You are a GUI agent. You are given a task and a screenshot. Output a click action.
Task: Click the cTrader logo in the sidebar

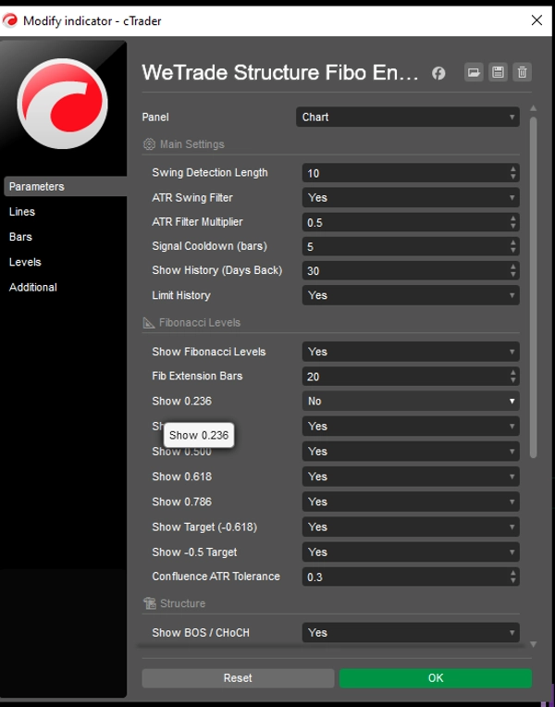[x=63, y=103]
